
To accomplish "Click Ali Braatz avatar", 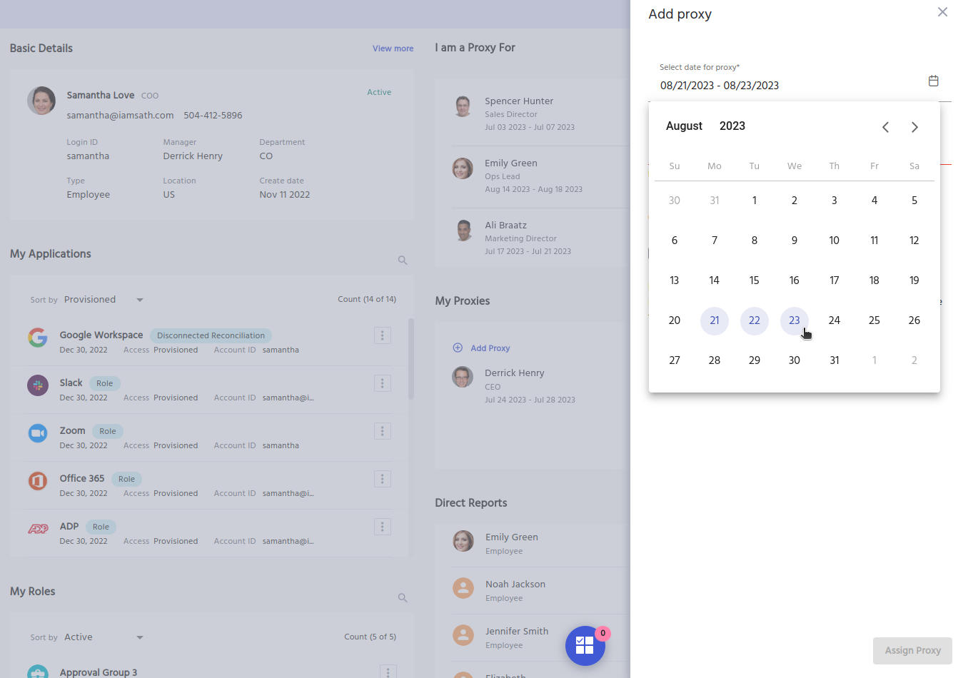I will (463, 231).
